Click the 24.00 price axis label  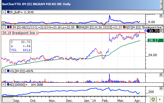(153, 55)
